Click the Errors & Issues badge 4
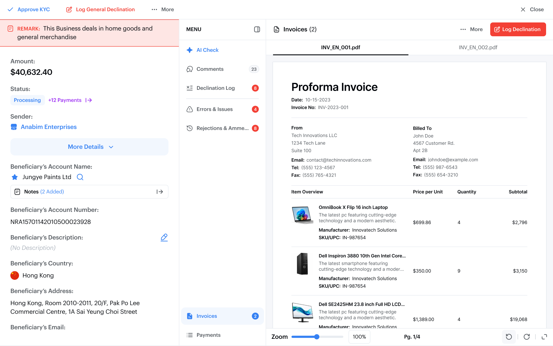Viewport: 553px width, 346px height. click(x=255, y=109)
